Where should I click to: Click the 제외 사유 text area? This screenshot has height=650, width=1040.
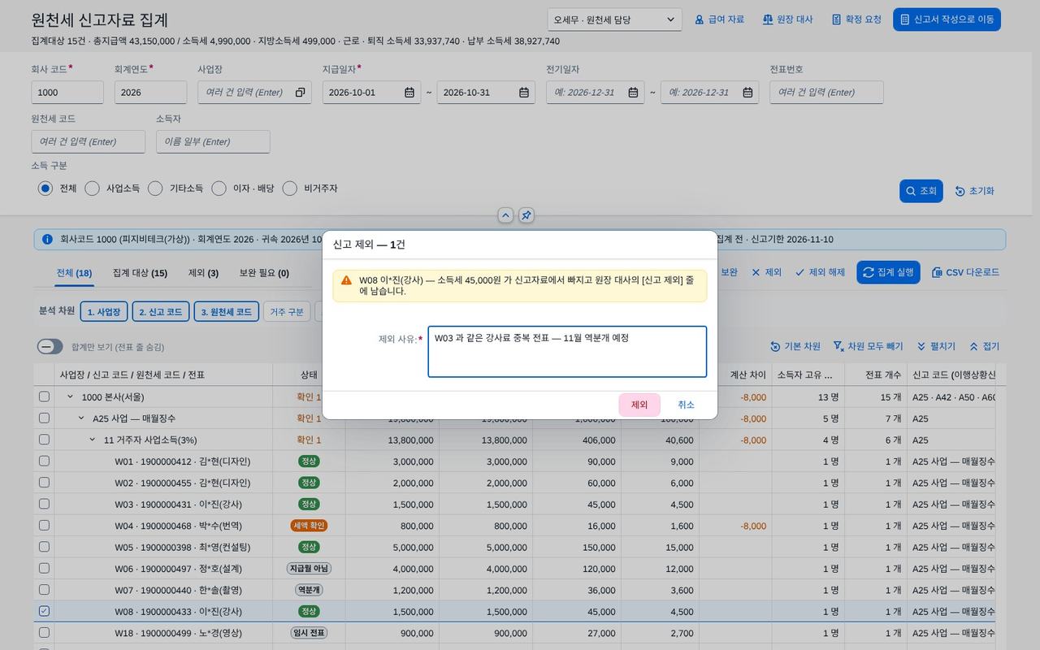point(567,352)
